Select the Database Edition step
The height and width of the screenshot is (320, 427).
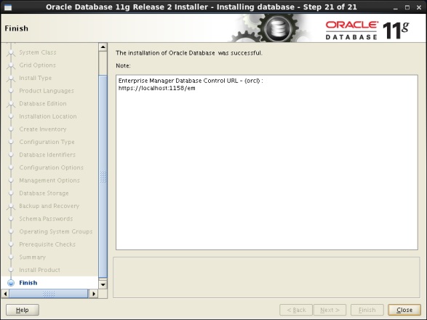43,103
